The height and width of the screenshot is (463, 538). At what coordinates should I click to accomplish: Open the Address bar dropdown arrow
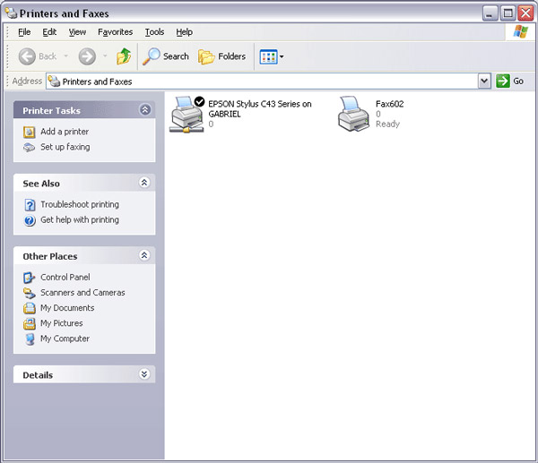coord(484,81)
